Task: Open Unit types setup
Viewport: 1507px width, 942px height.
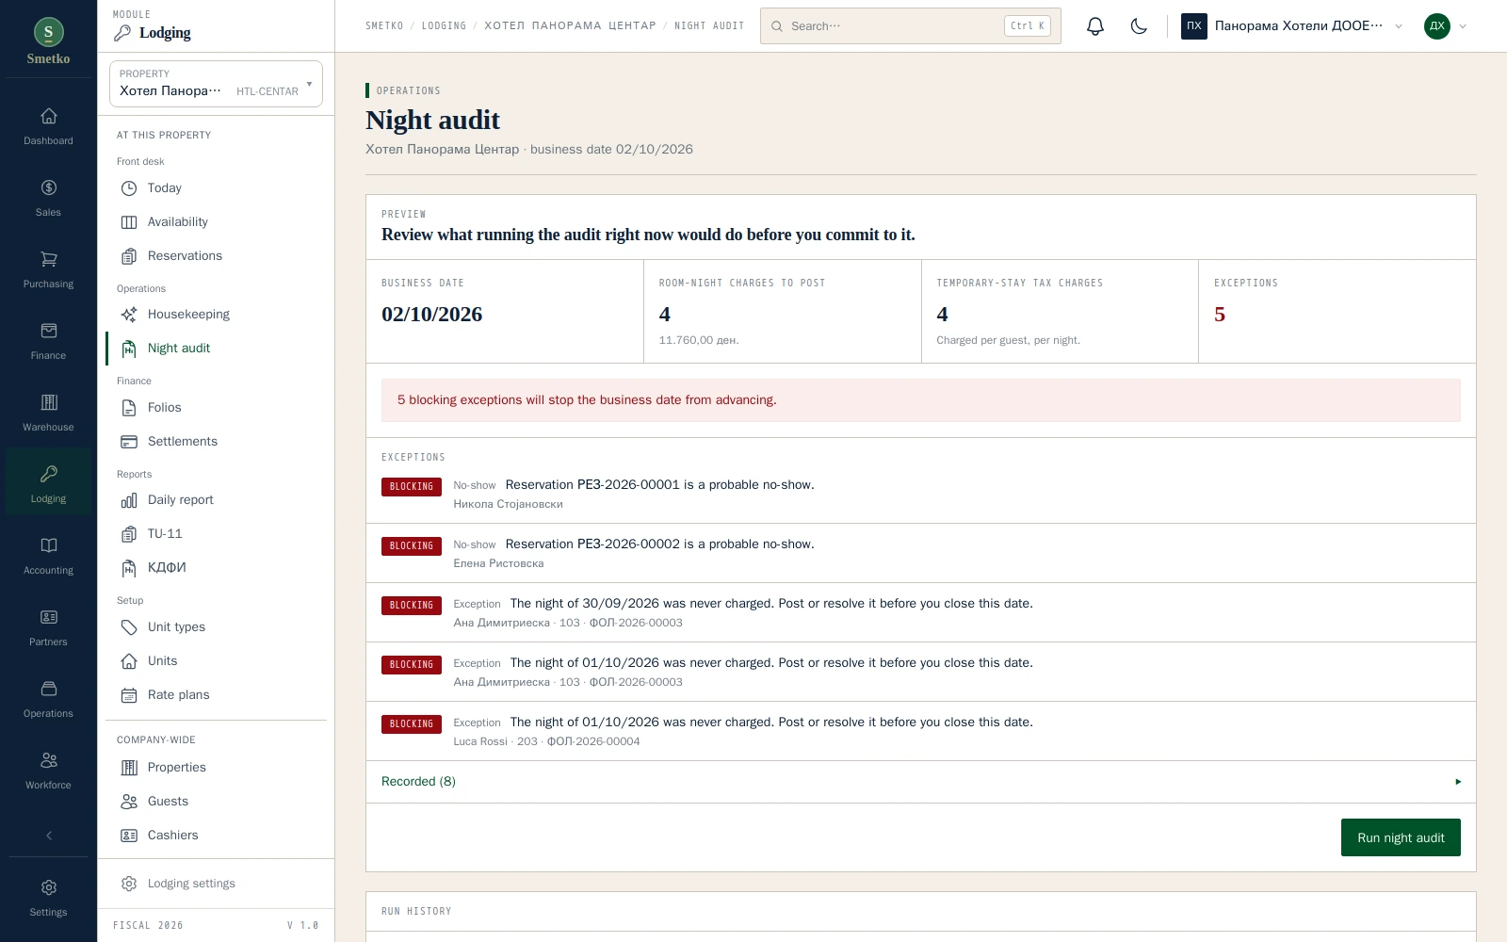Action: click(x=216, y=627)
